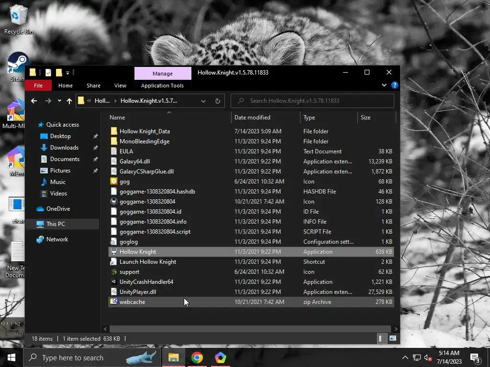Open the Application Tools ribbon tab
The image size is (490, 367).
coord(162,86)
